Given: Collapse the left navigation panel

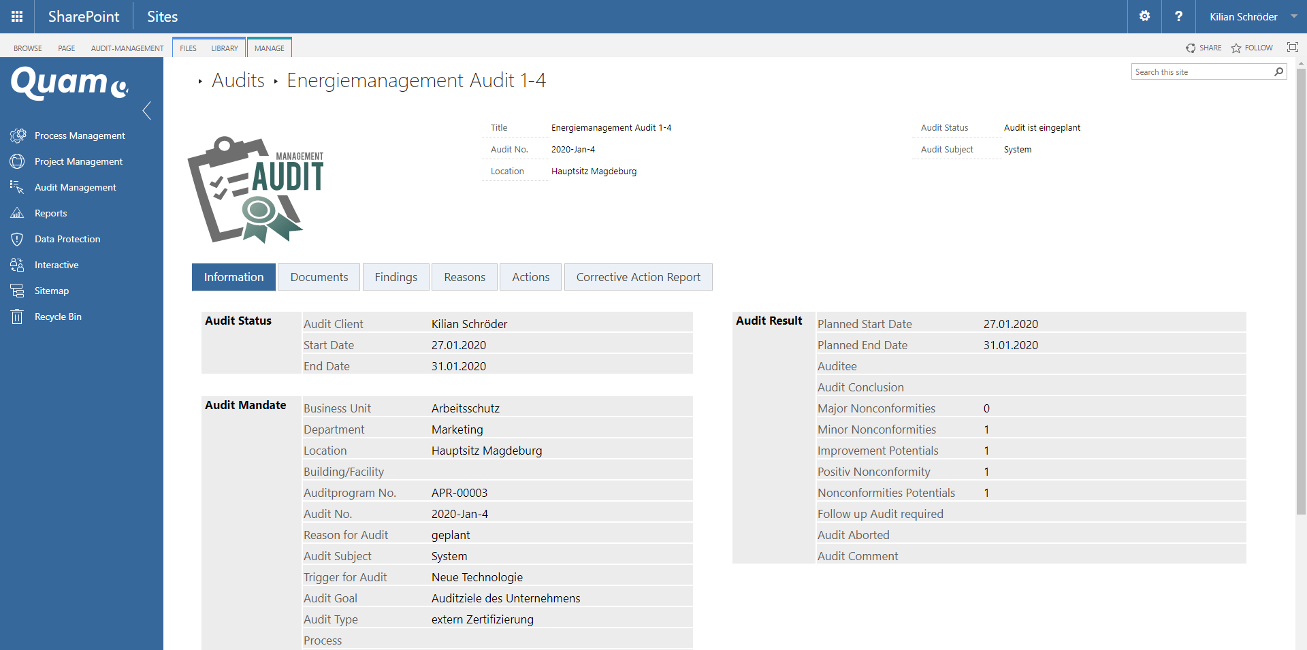Looking at the screenshot, I should [146, 110].
